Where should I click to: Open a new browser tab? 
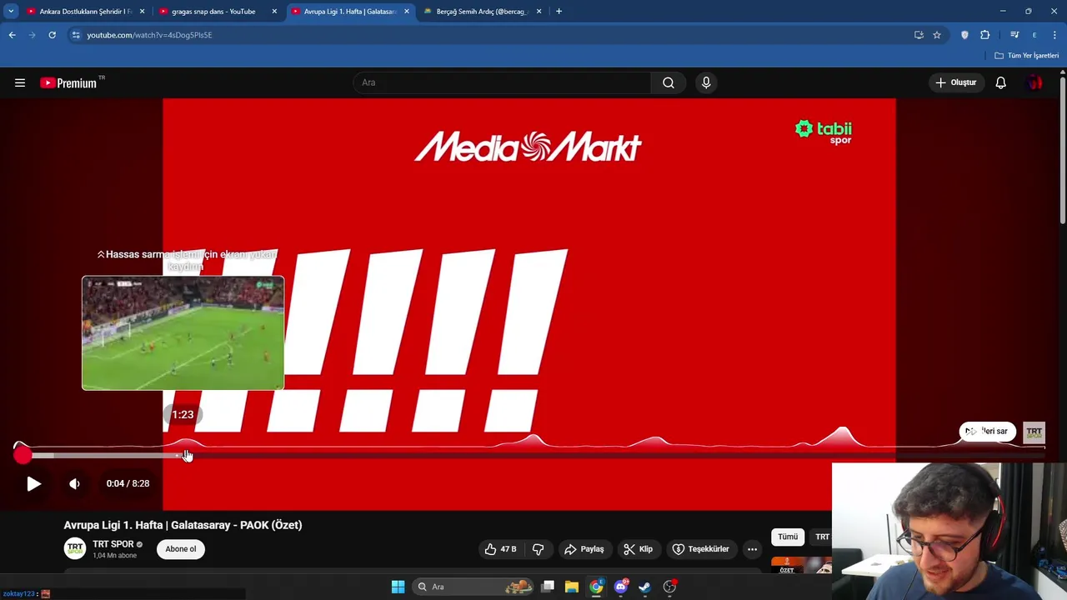pos(559,12)
